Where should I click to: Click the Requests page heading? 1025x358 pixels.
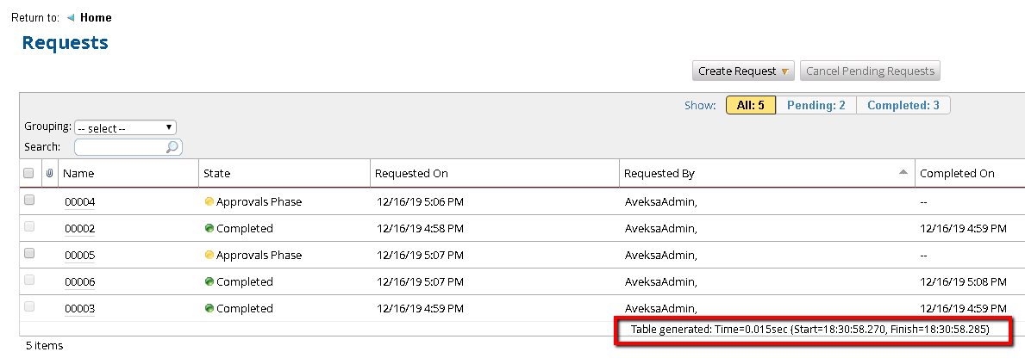[x=66, y=43]
